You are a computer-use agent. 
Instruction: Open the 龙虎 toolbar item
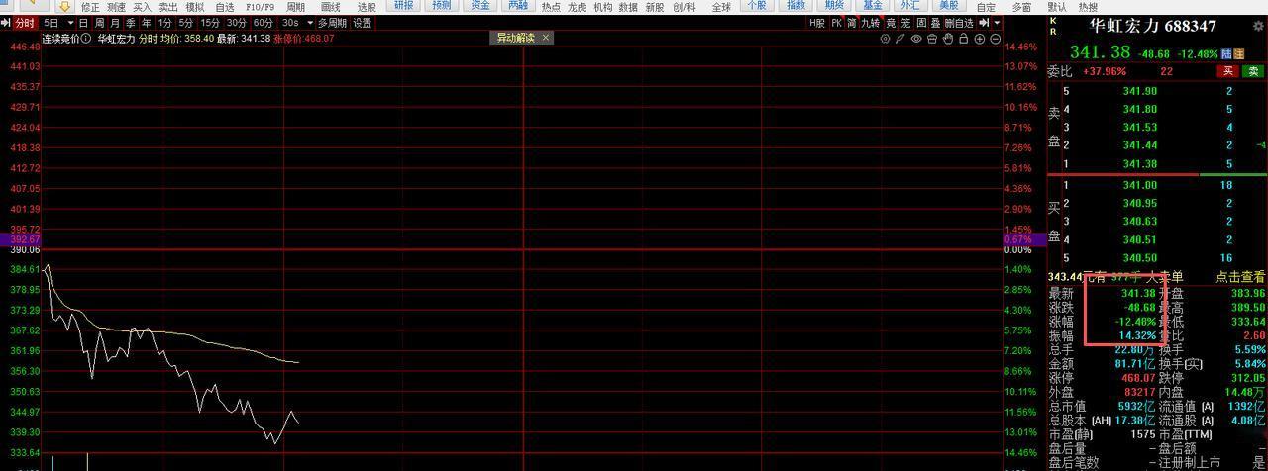577,7
